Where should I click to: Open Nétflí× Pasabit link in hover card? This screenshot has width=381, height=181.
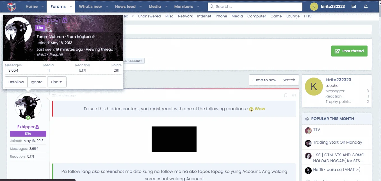coord(50,55)
